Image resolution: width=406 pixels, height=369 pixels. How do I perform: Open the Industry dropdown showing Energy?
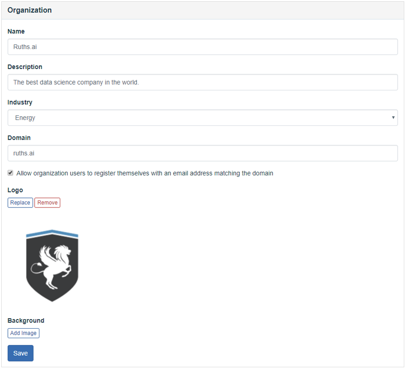[x=202, y=118]
